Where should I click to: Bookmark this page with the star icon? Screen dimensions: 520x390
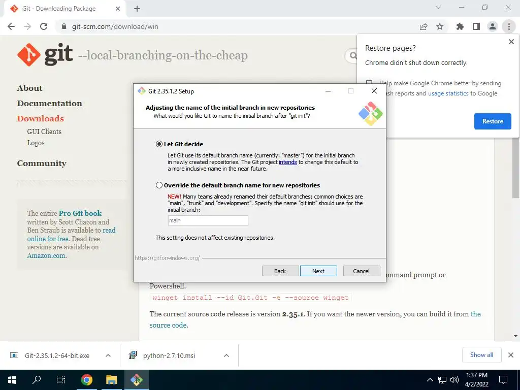440,26
